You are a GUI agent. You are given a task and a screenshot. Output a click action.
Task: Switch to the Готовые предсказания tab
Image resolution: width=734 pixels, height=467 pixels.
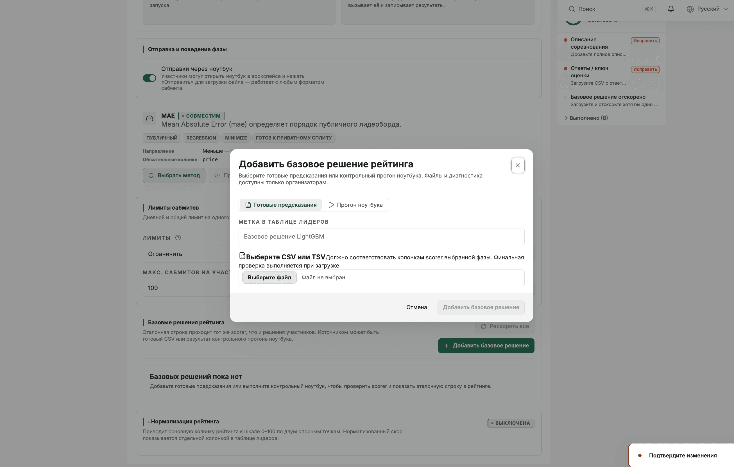coord(280,205)
